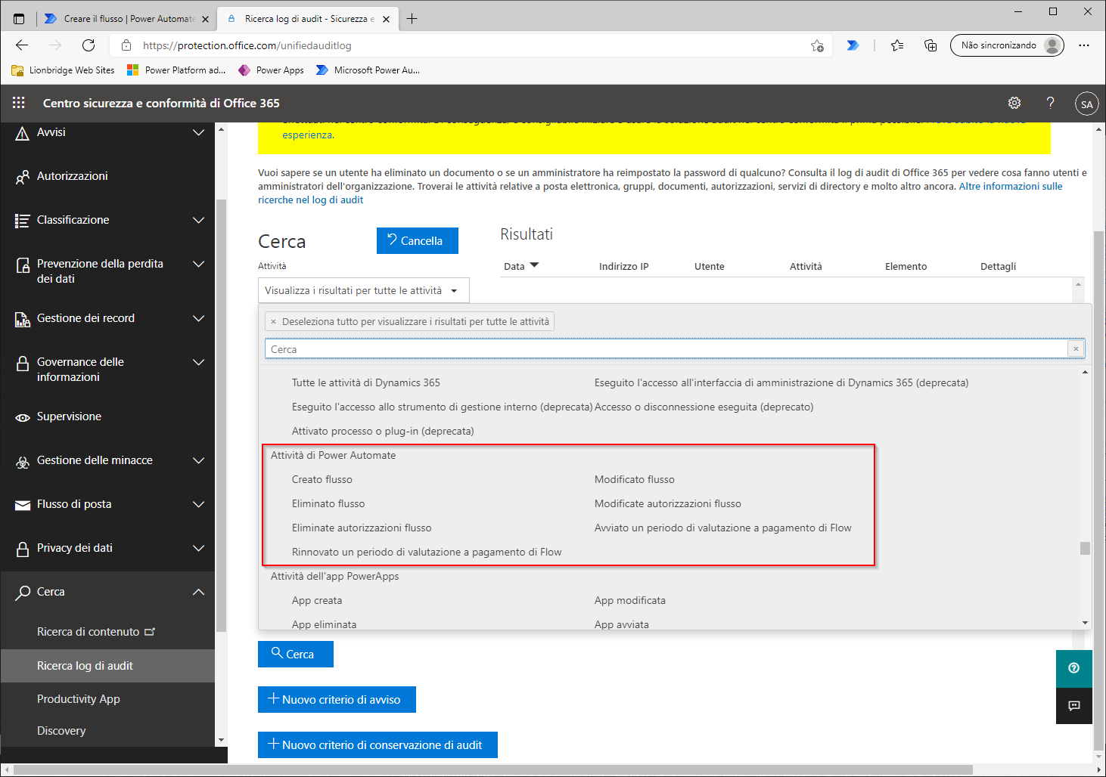
Task: Select Ricerca log di audit
Action: 107,666
